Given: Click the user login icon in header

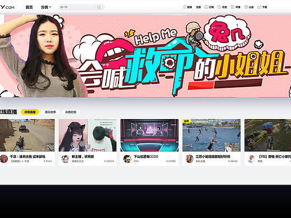Looking at the screenshot, I should point(185,7).
